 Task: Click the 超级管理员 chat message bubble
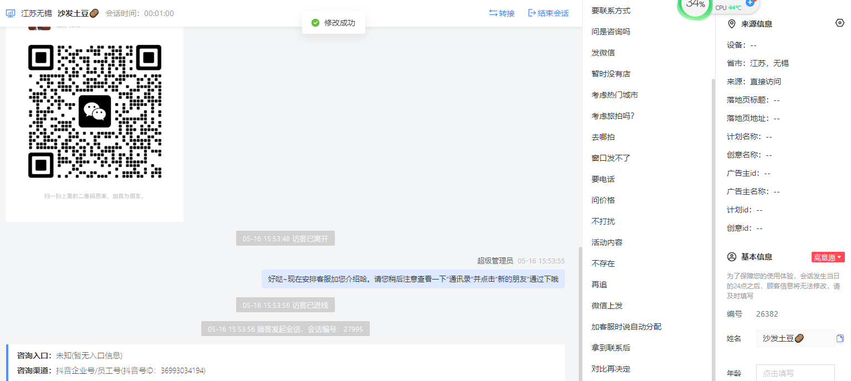[x=414, y=279]
